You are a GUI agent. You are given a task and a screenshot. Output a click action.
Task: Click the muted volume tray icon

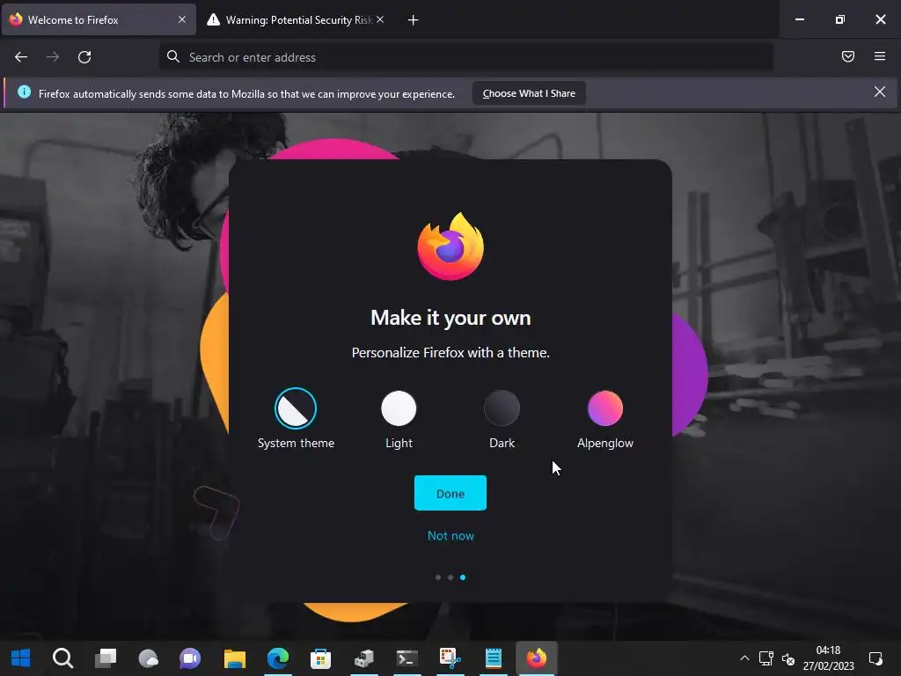(788, 658)
